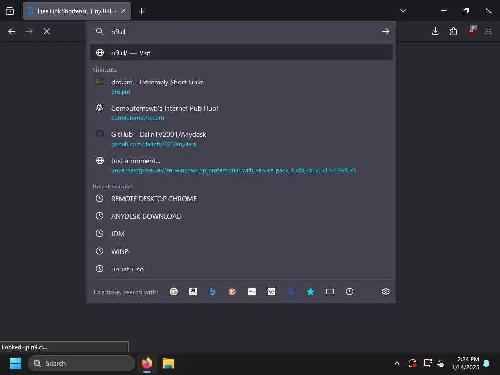The image size is (500, 375).
Task: Open the Extensions puzzle icon
Action: [x=453, y=31]
